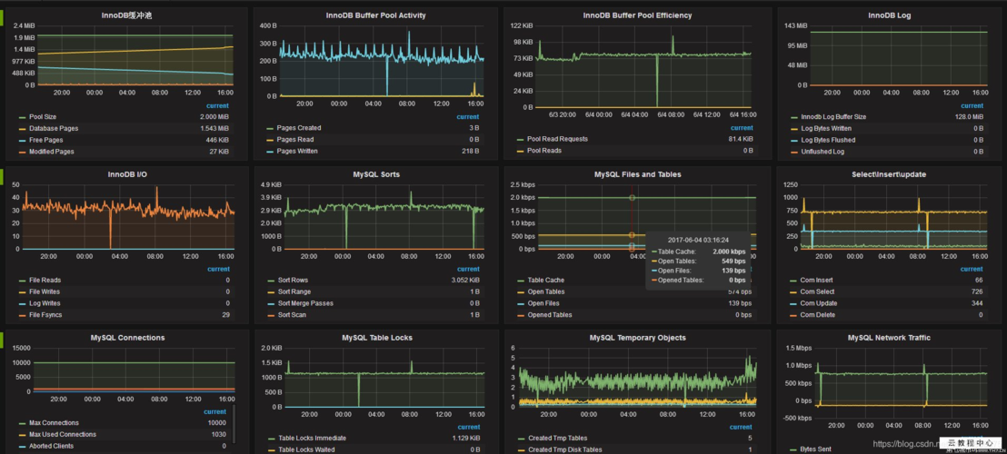Toggle the Com Select legend series
The width and height of the screenshot is (1007, 454).
(817, 291)
